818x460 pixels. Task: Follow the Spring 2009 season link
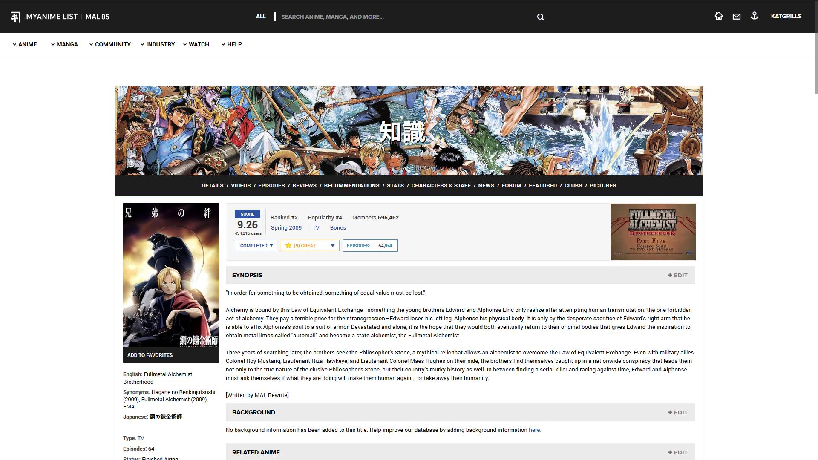pos(286,228)
